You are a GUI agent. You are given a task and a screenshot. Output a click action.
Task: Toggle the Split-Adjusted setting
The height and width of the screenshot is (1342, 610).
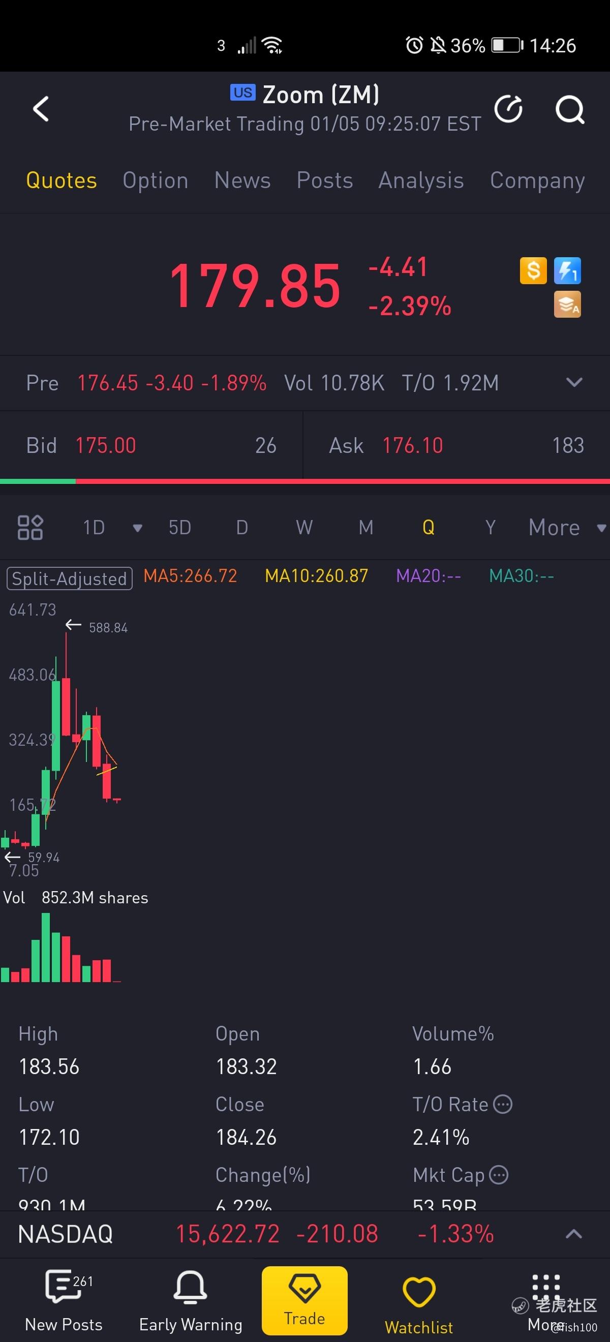69,578
